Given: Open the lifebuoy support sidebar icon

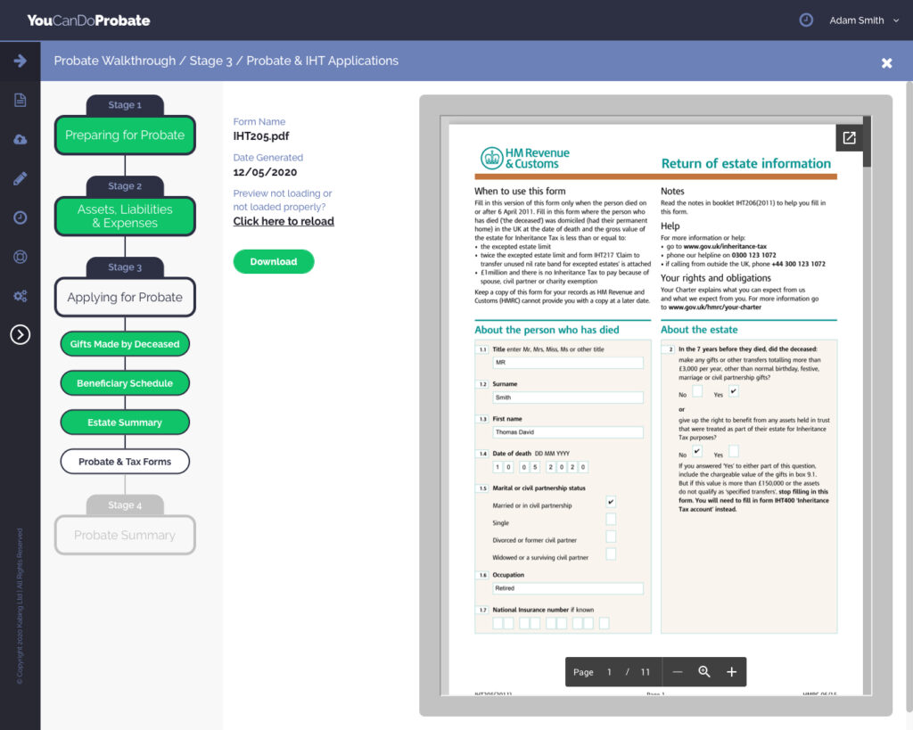Looking at the screenshot, I should [x=20, y=257].
